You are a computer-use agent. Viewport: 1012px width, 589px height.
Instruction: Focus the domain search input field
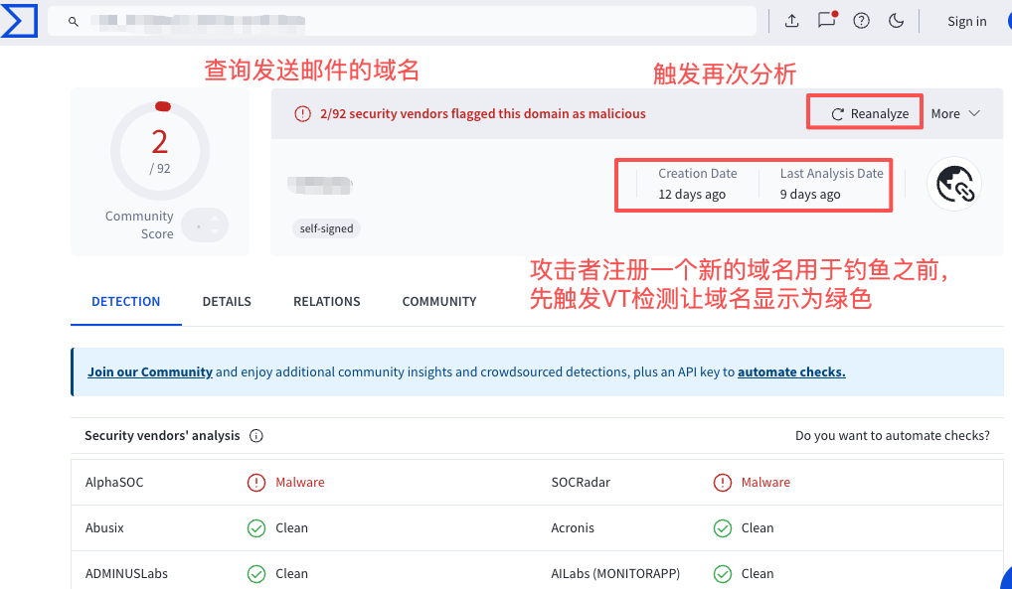pyautogui.click(x=418, y=21)
